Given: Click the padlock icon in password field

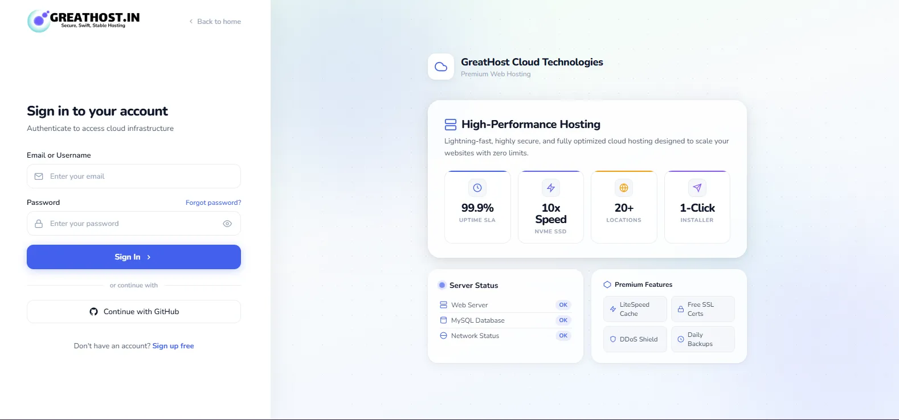Looking at the screenshot, I should pos(39,224).
